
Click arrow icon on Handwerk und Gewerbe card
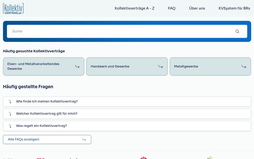click(x=161, y=66)
